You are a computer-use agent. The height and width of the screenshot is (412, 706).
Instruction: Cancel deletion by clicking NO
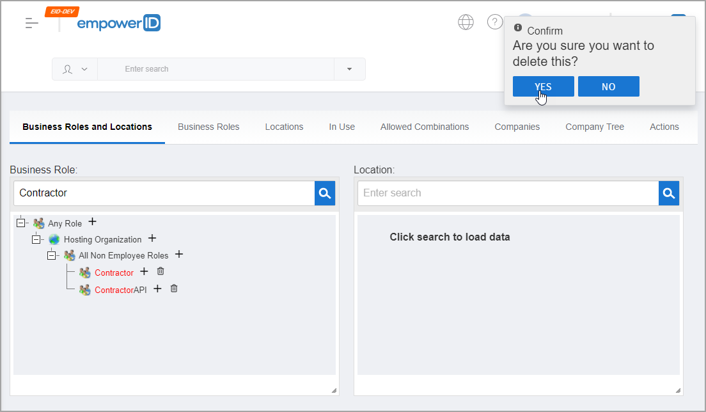pos(608,87)
